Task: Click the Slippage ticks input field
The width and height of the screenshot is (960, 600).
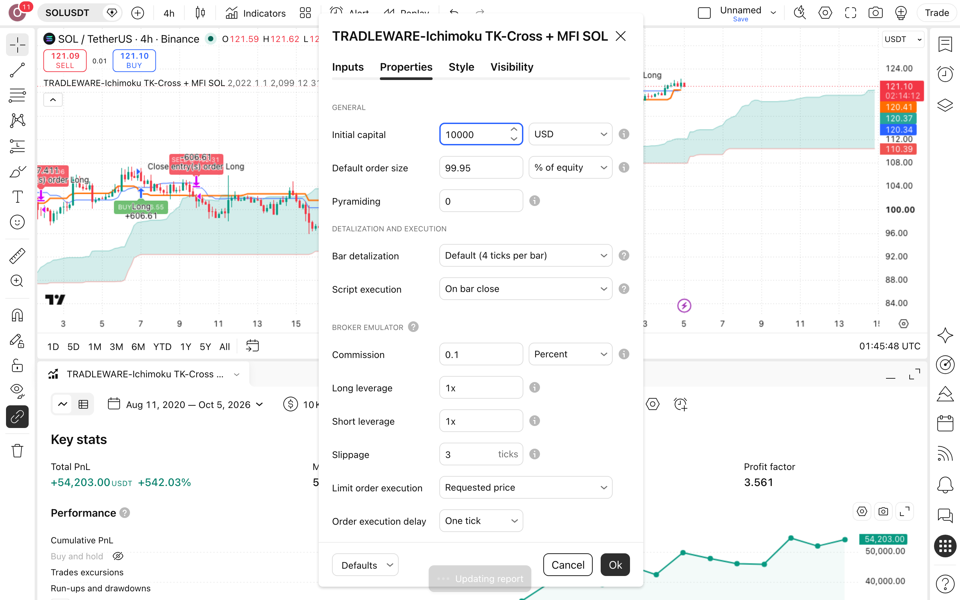Action: point(481,454)
